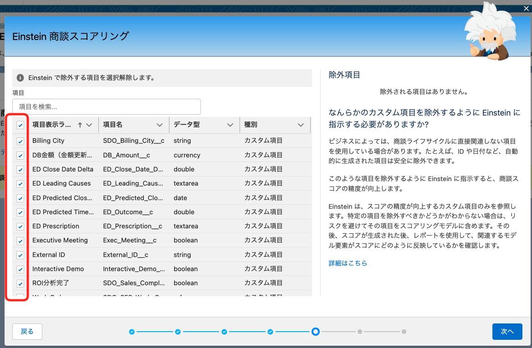Open the 詳細はこちら link
The width and height of the screenshot is (532, 348).
tap(348, 263)
